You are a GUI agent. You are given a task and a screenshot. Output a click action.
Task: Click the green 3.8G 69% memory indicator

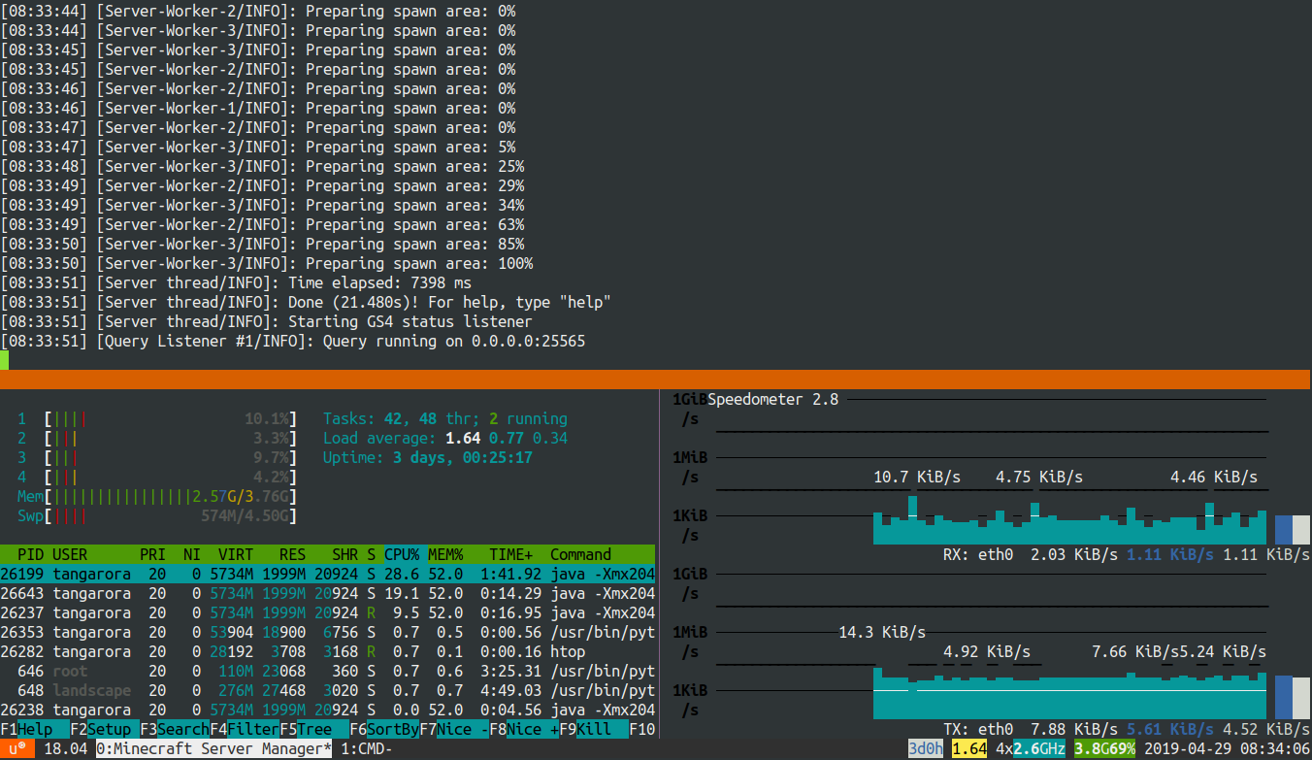(x=1104, y=748)
